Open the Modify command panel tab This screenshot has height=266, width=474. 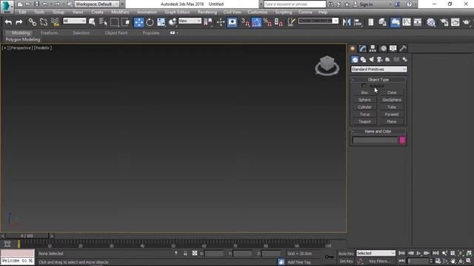click(x=362, y=48)
